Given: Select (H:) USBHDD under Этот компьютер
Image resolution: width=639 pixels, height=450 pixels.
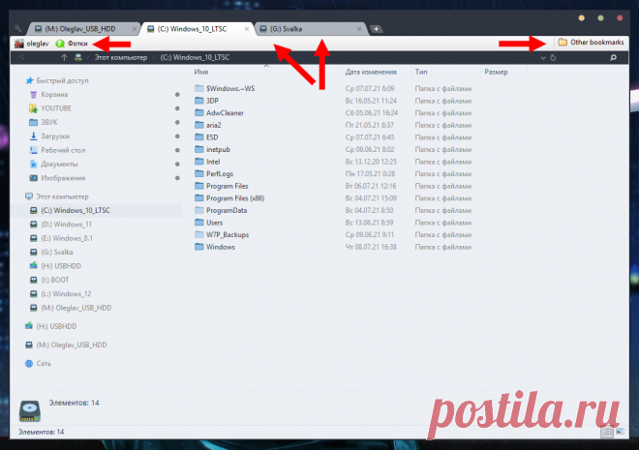Looking at the screenshot, I should pos(55,266).
